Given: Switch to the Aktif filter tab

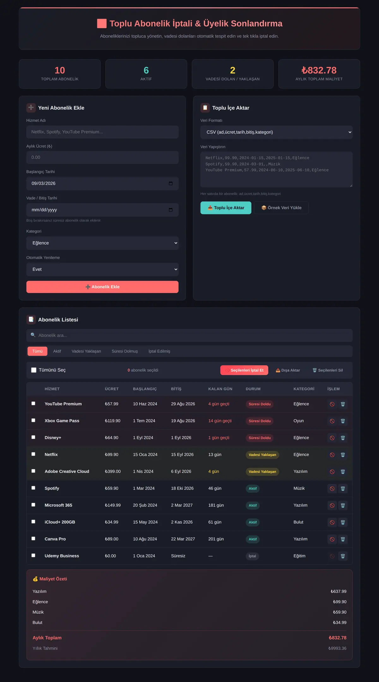Looking at the screenshot, I should point(57,351).
